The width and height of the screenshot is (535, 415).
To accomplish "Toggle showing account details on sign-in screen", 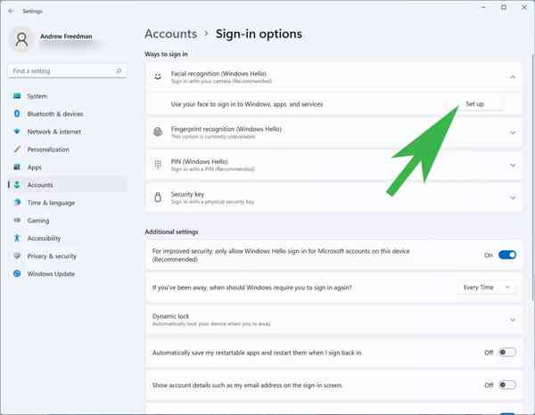I will [x=506, y=385].
